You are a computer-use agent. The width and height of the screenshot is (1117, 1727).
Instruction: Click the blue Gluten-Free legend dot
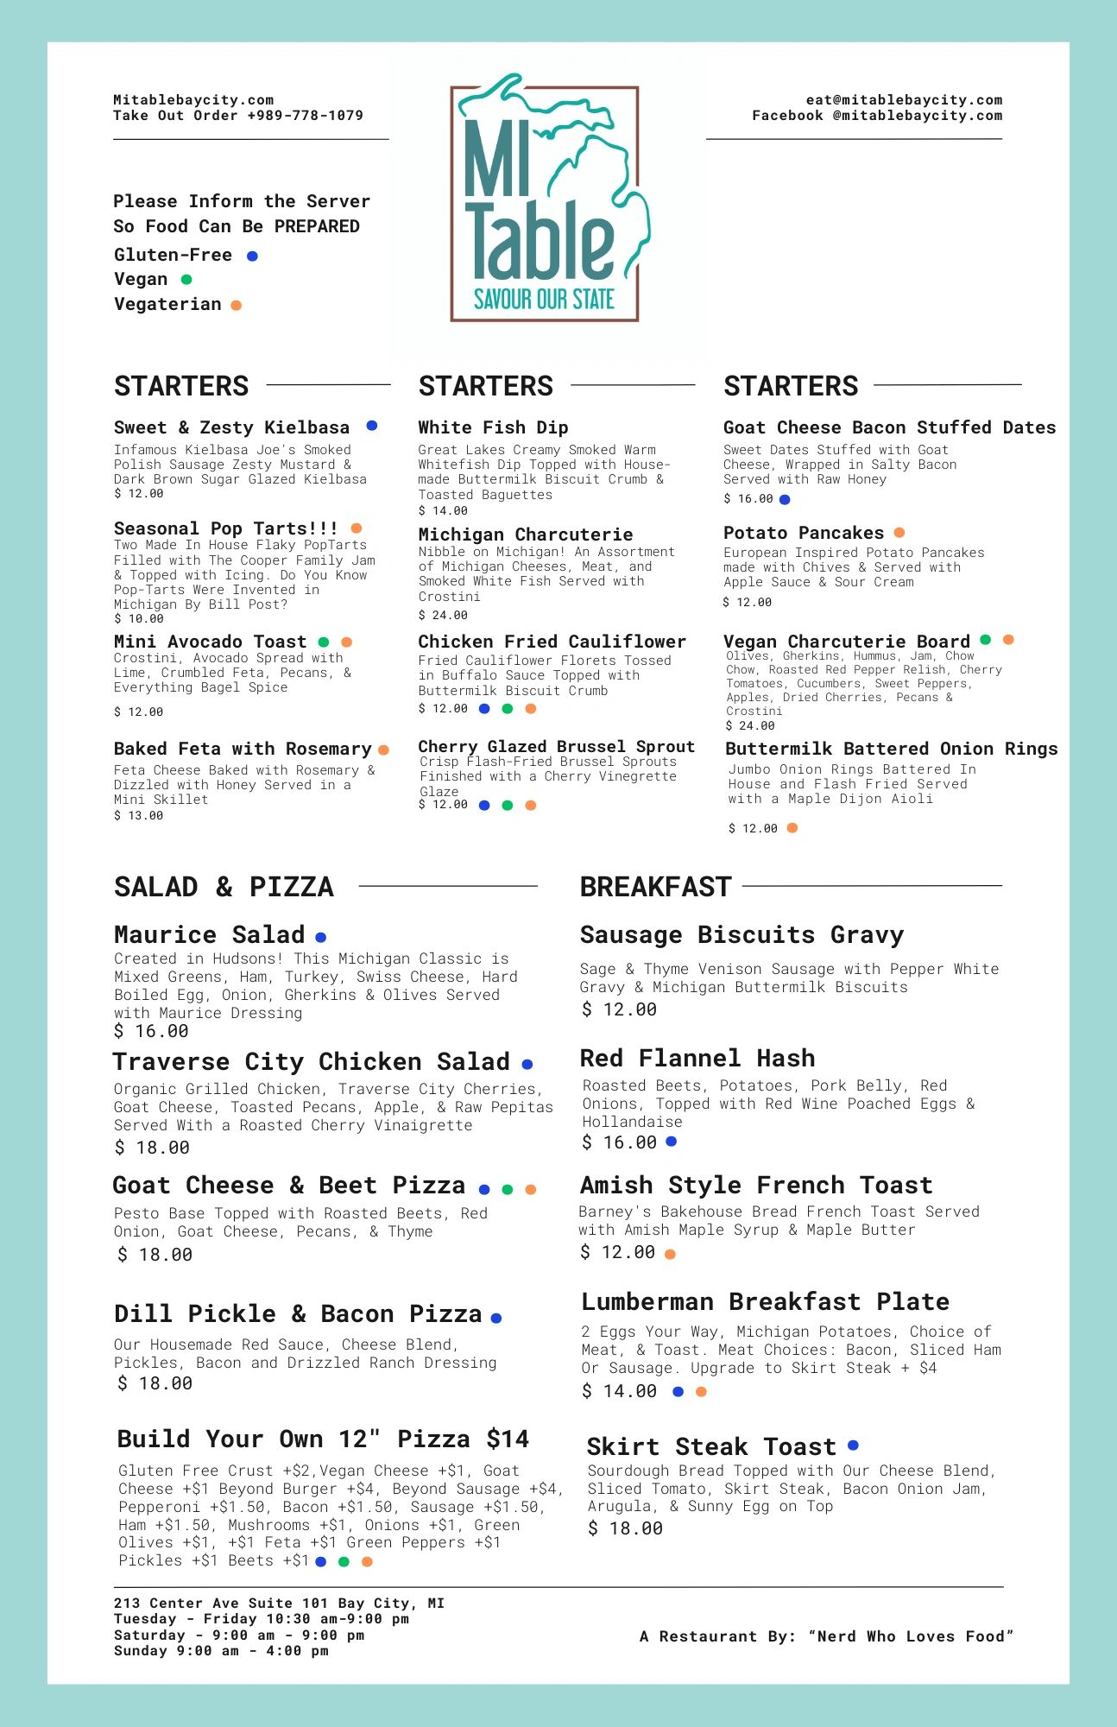click(x=252, y=256)
